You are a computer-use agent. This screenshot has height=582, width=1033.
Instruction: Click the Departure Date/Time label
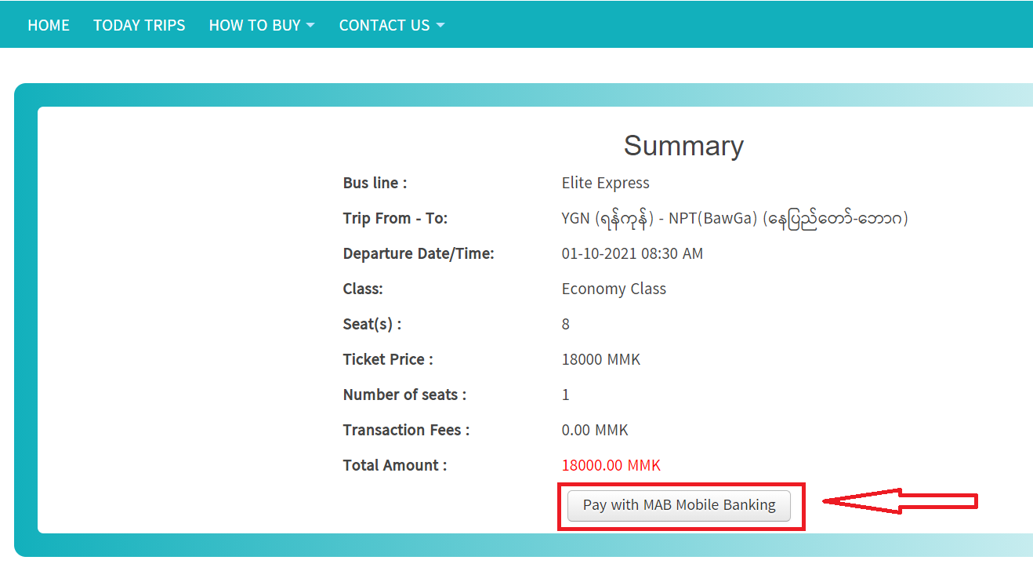pyautogui.click(x=419, y=253)
